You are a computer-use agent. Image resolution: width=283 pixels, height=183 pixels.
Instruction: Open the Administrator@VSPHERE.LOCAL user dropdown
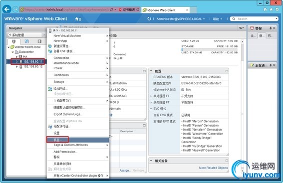click(x=181, y=19)
